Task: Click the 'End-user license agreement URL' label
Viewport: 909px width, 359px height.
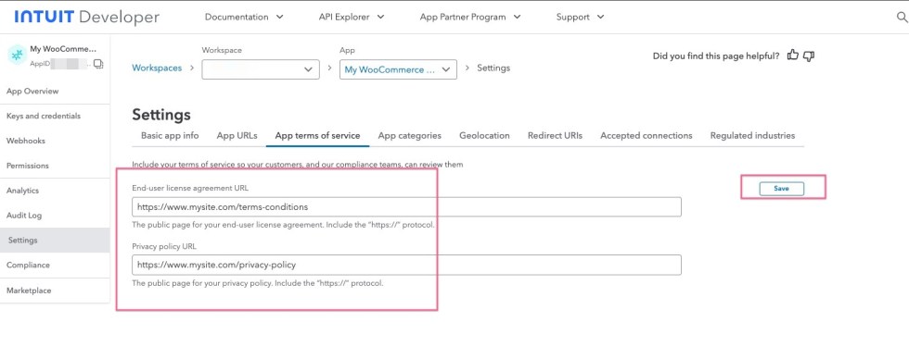Action: [x=191, y=188]
